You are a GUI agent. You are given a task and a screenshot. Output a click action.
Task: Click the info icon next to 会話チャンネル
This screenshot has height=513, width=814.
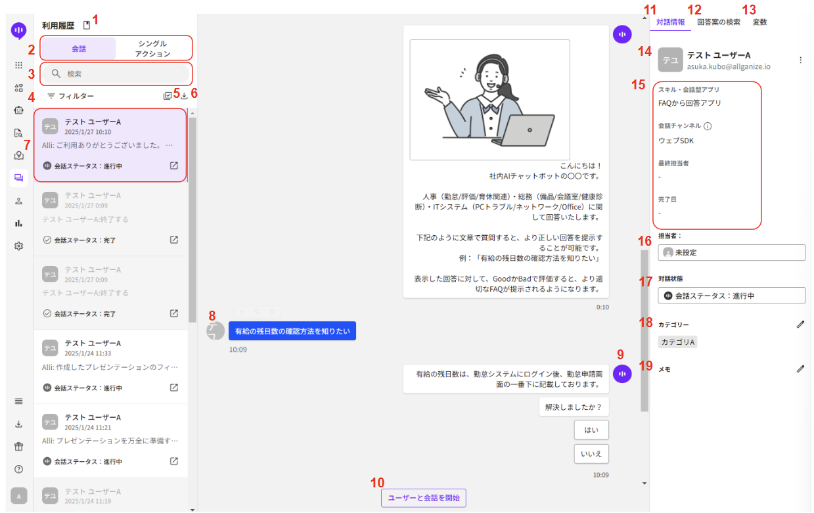(708, 126)
